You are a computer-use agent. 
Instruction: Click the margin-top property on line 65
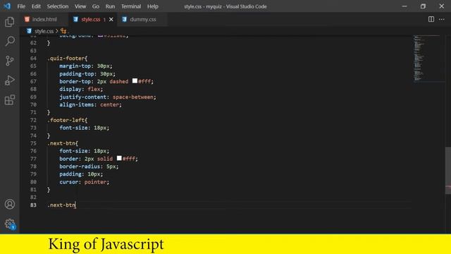(x=75, y=66)
